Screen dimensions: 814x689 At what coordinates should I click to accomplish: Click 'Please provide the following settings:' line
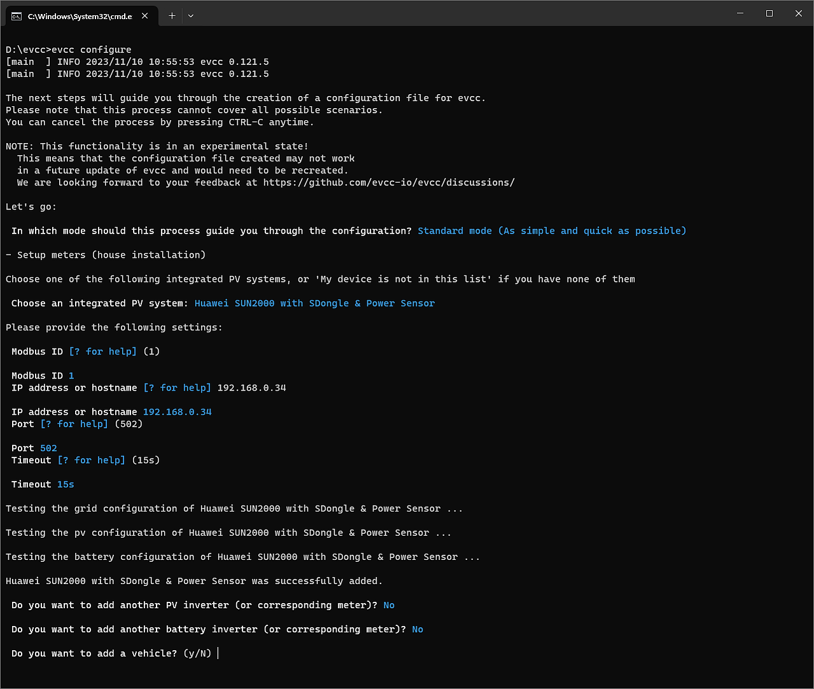[115, 328]
